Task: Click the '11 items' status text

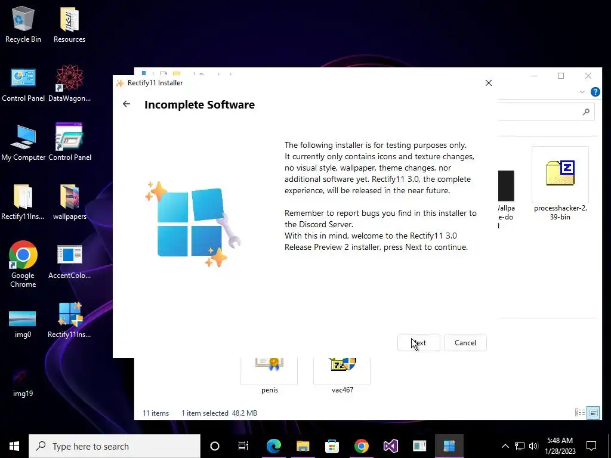Action: (x=156, y=413)
